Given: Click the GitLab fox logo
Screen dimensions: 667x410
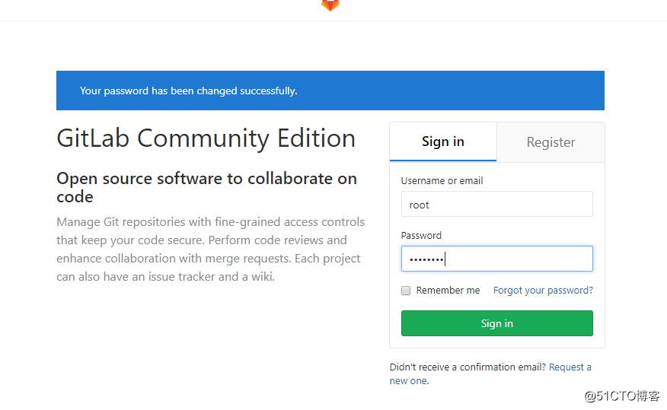Looking at the screenshot, I should (x=330, y=5).
